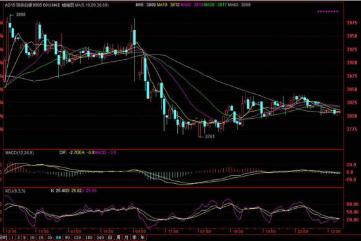Open the monthly 月 chart tab
The height and width of the screenshot is (241, 361).
126,238
